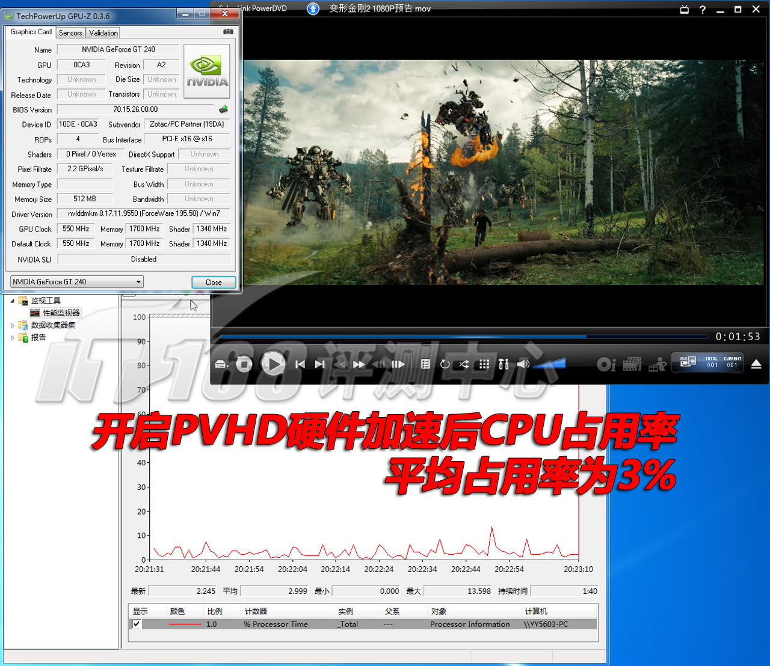The width and height of the screenshot is (770, 666).
Task: Toggle shuffle mode in PowerDVD
Action: point(464,364)
